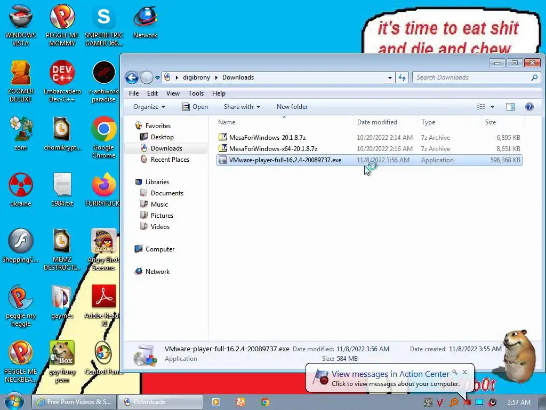Switch to Free Porn Videos taskbar window
Image resolution: width=546 pixels, height=410 pixels.
click(74, 402)
